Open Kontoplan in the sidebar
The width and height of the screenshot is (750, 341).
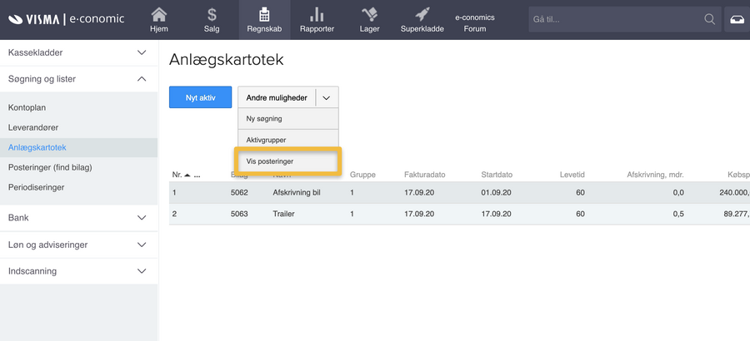(29, 108)
